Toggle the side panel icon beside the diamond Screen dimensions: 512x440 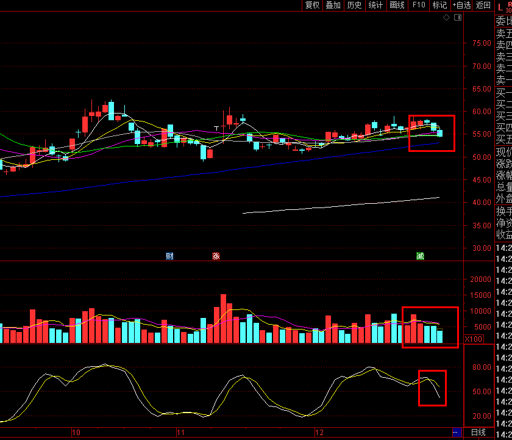click(x=458, y=18)
